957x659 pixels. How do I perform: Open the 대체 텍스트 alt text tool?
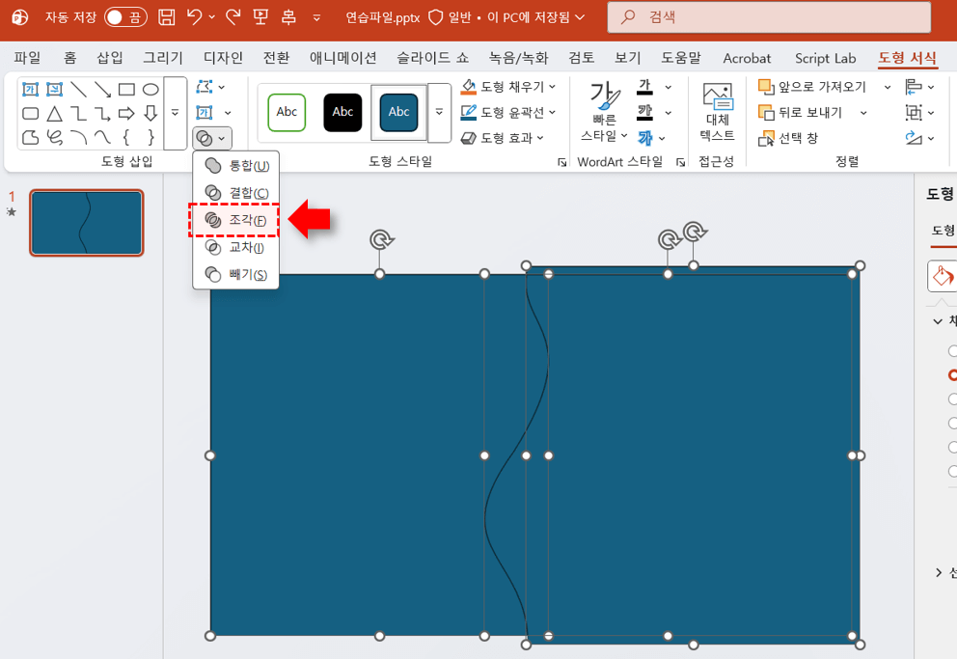(x=717, y=113)
